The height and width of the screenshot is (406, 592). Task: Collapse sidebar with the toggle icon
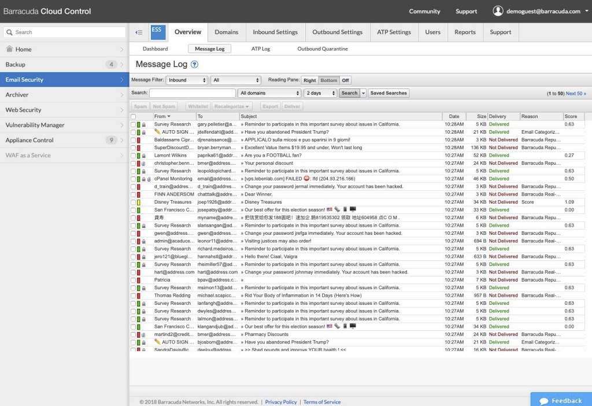pyautogui.click(x=139, y=32)
